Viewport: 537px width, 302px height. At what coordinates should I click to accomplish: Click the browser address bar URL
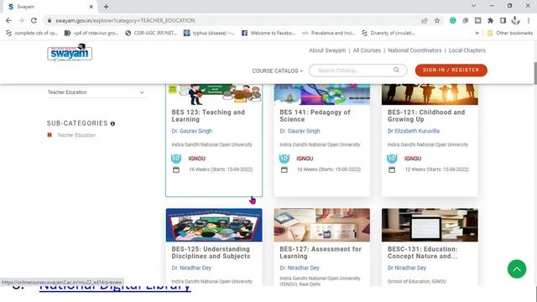(x=125, y=20)
